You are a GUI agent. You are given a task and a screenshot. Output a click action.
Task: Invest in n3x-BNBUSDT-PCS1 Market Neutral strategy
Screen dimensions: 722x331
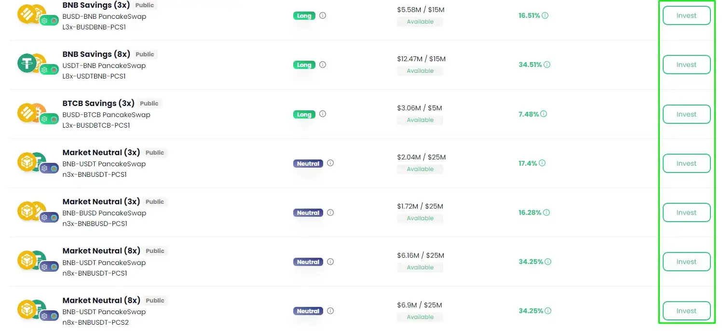[x=686, y=163]
